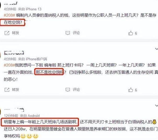This screenshot has width=158, height=140.
Task: Open the blurred username above the iPhone客户端 post
Action: 14,53
